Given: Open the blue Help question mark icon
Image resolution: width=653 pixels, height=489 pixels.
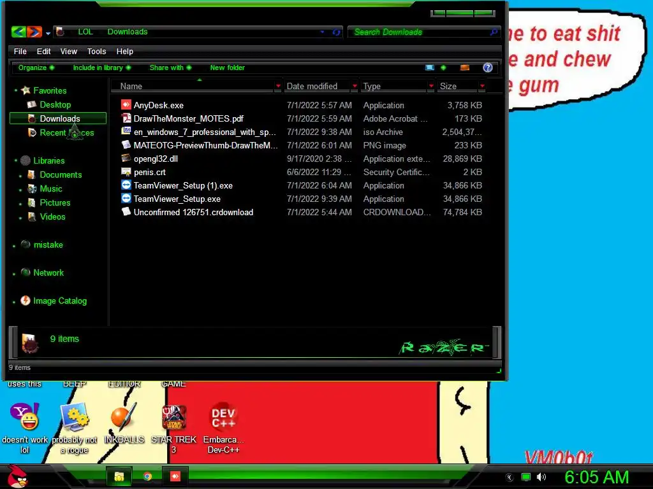Looking at the screenshot, I should click(x=488, y=67).
